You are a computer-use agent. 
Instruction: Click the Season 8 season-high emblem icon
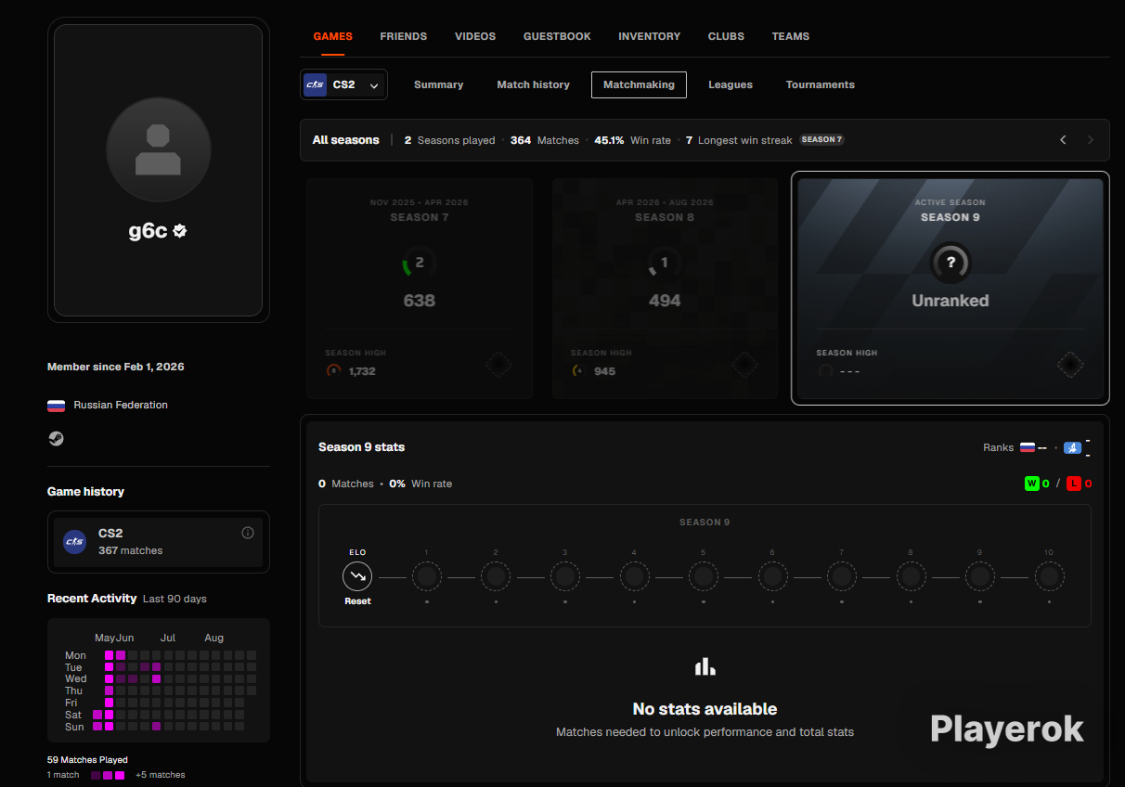(744, 365)
